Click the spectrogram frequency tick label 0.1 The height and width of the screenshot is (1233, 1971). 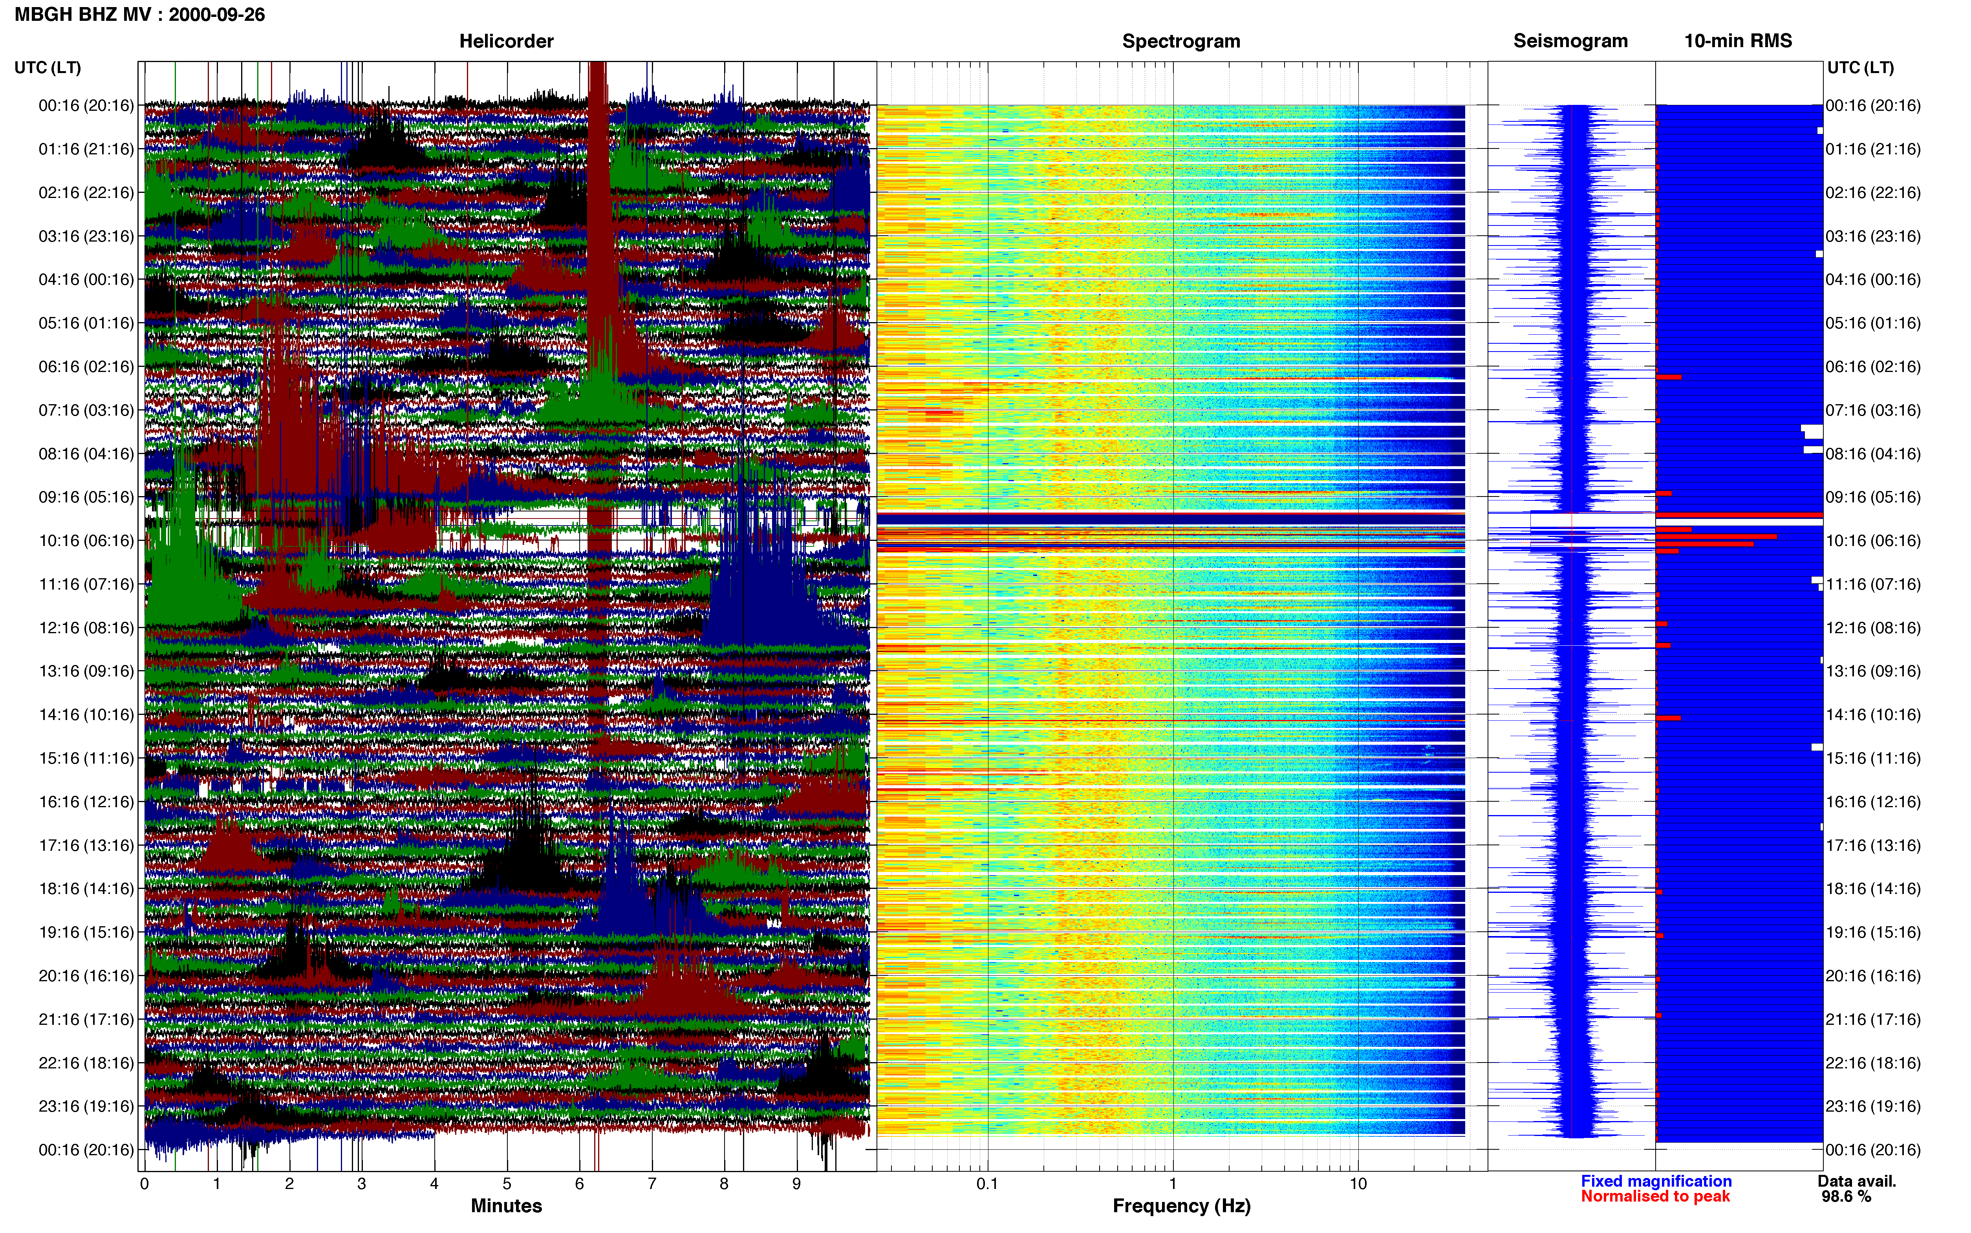tap(987, 1184)
